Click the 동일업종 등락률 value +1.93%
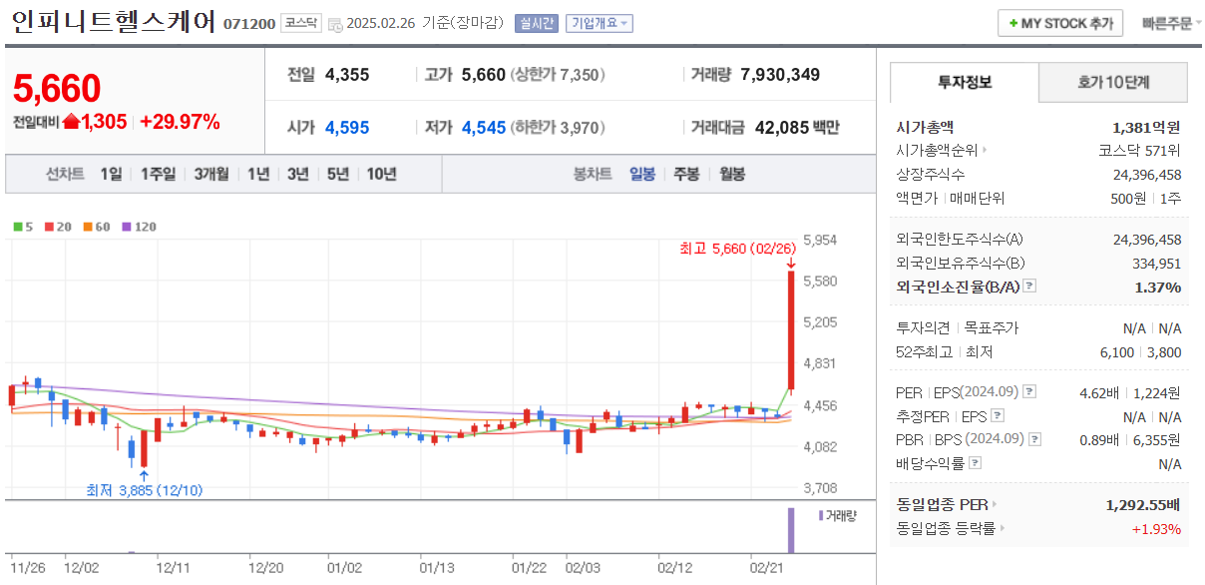1205x585 pixels. point(1156,529)
